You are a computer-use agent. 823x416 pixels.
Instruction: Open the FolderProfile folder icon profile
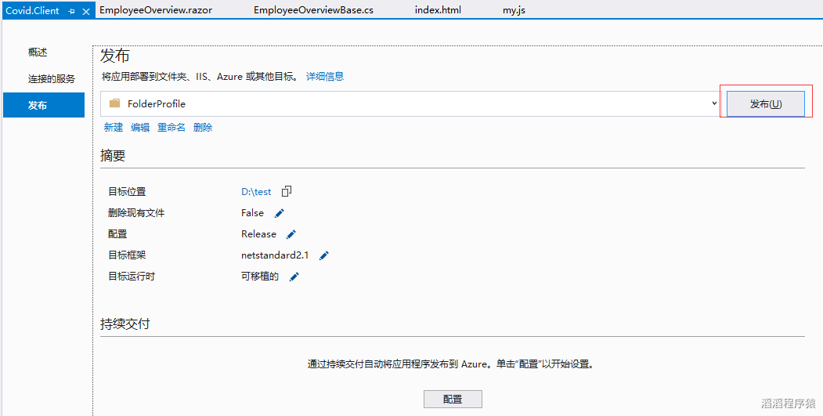click(x=114, y=103)
